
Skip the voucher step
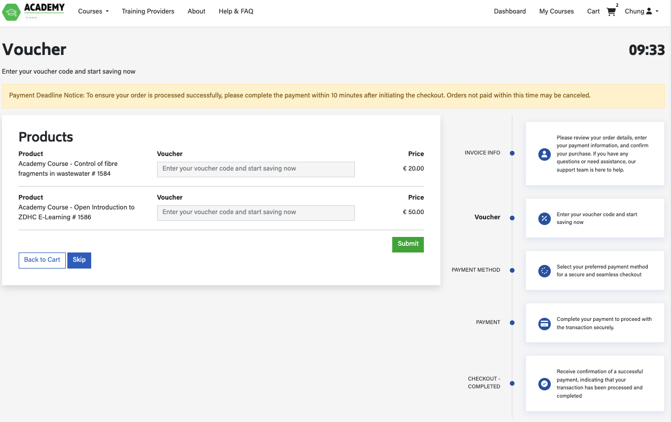[79, 260]
